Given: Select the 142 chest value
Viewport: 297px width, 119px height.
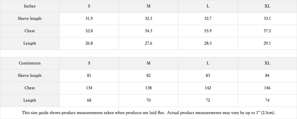Looking at the screenshot, I should pyautogui.click(x=208, y=88).
